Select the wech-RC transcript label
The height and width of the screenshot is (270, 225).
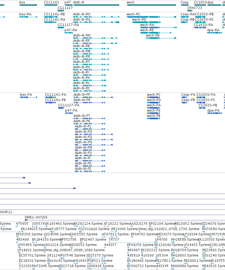click(134, 14)
